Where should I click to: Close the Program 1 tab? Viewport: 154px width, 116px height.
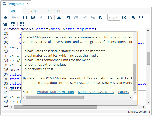coord(27,4)
